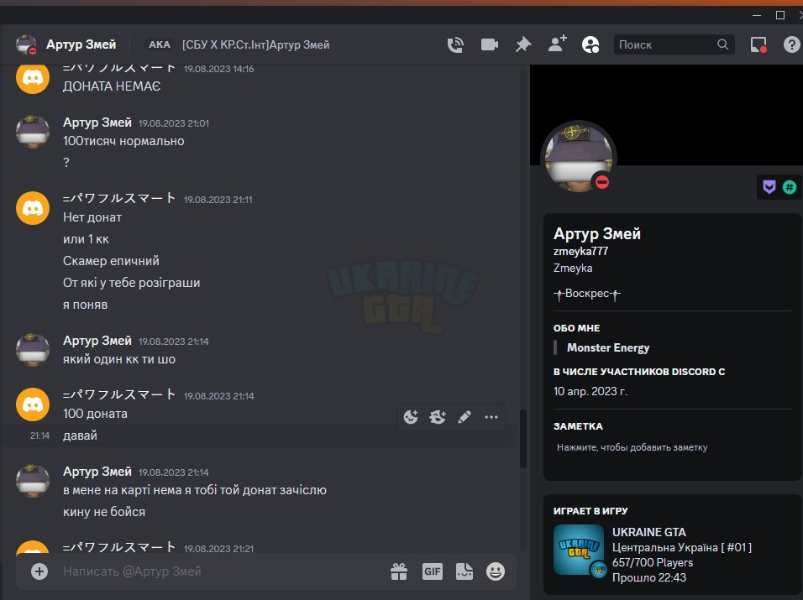Add reaction to the давай message

click(411, 417)
